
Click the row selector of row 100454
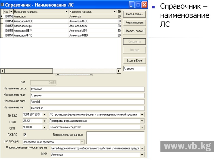pyautogui.click(x=2, y=21)
